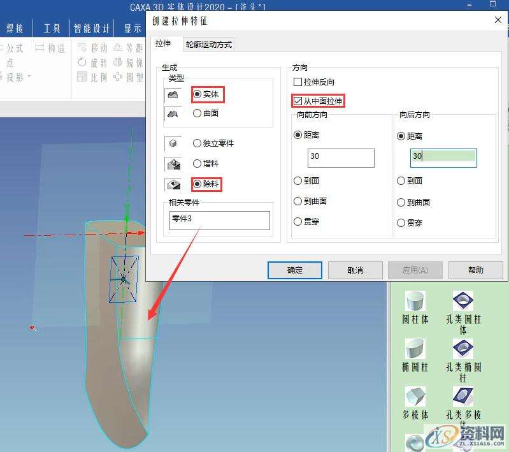
Task: Click the forward distance field showing 30
Action: (341, 158)
